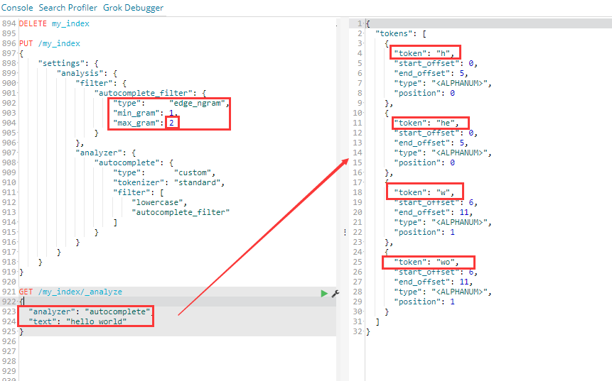Click the "text": "hello world" line

[77, 321]
